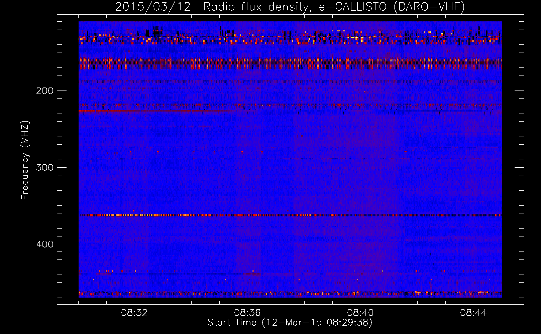The image size is (541, 334).
Task: Click the "Frequency (MHZ)" axis label
Action: tap(25, 160)
